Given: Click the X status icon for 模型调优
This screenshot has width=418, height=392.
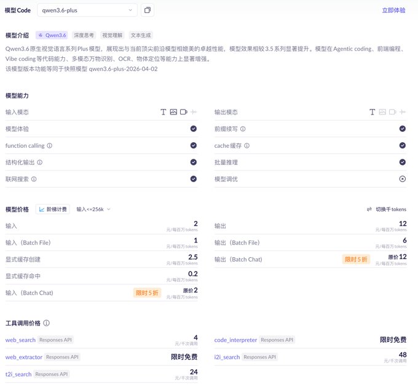Looking at the screenshot, I should coord(402,179).
